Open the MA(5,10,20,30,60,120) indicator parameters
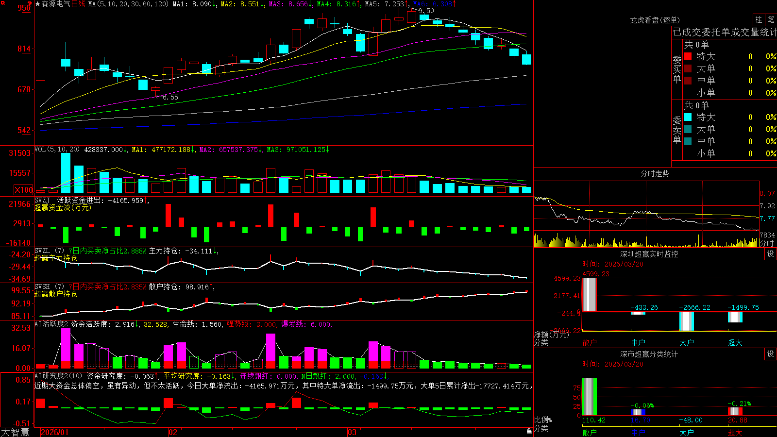 coord(128,4)
